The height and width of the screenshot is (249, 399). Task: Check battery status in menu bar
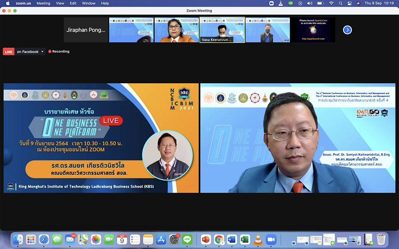click(320, 3)
